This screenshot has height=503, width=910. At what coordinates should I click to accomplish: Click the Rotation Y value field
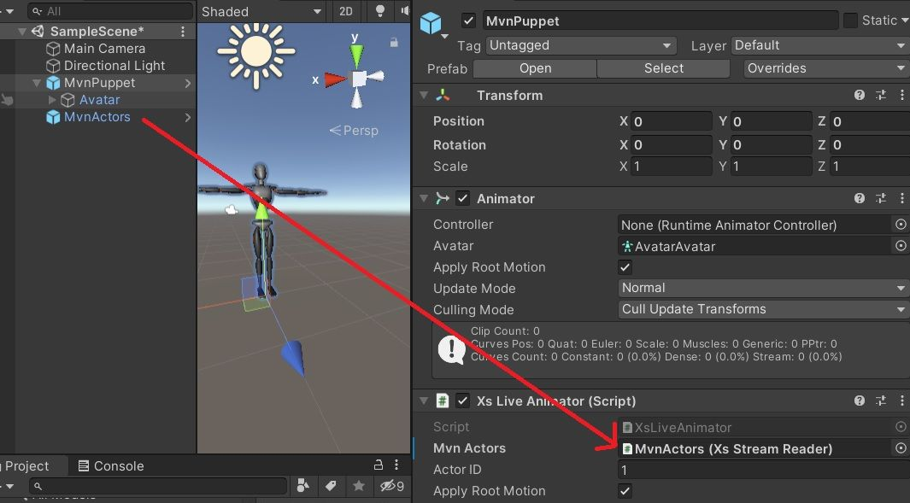pyautogui.click(x=771, y=144)
